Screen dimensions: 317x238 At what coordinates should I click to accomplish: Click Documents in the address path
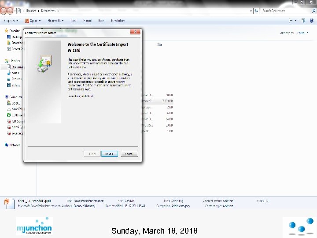[x=48, y=11]
